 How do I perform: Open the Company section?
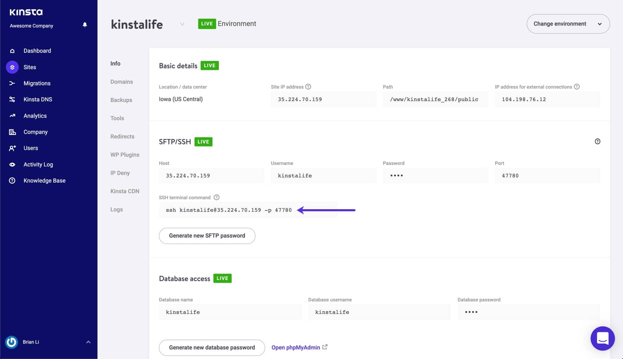coord(35,132)
